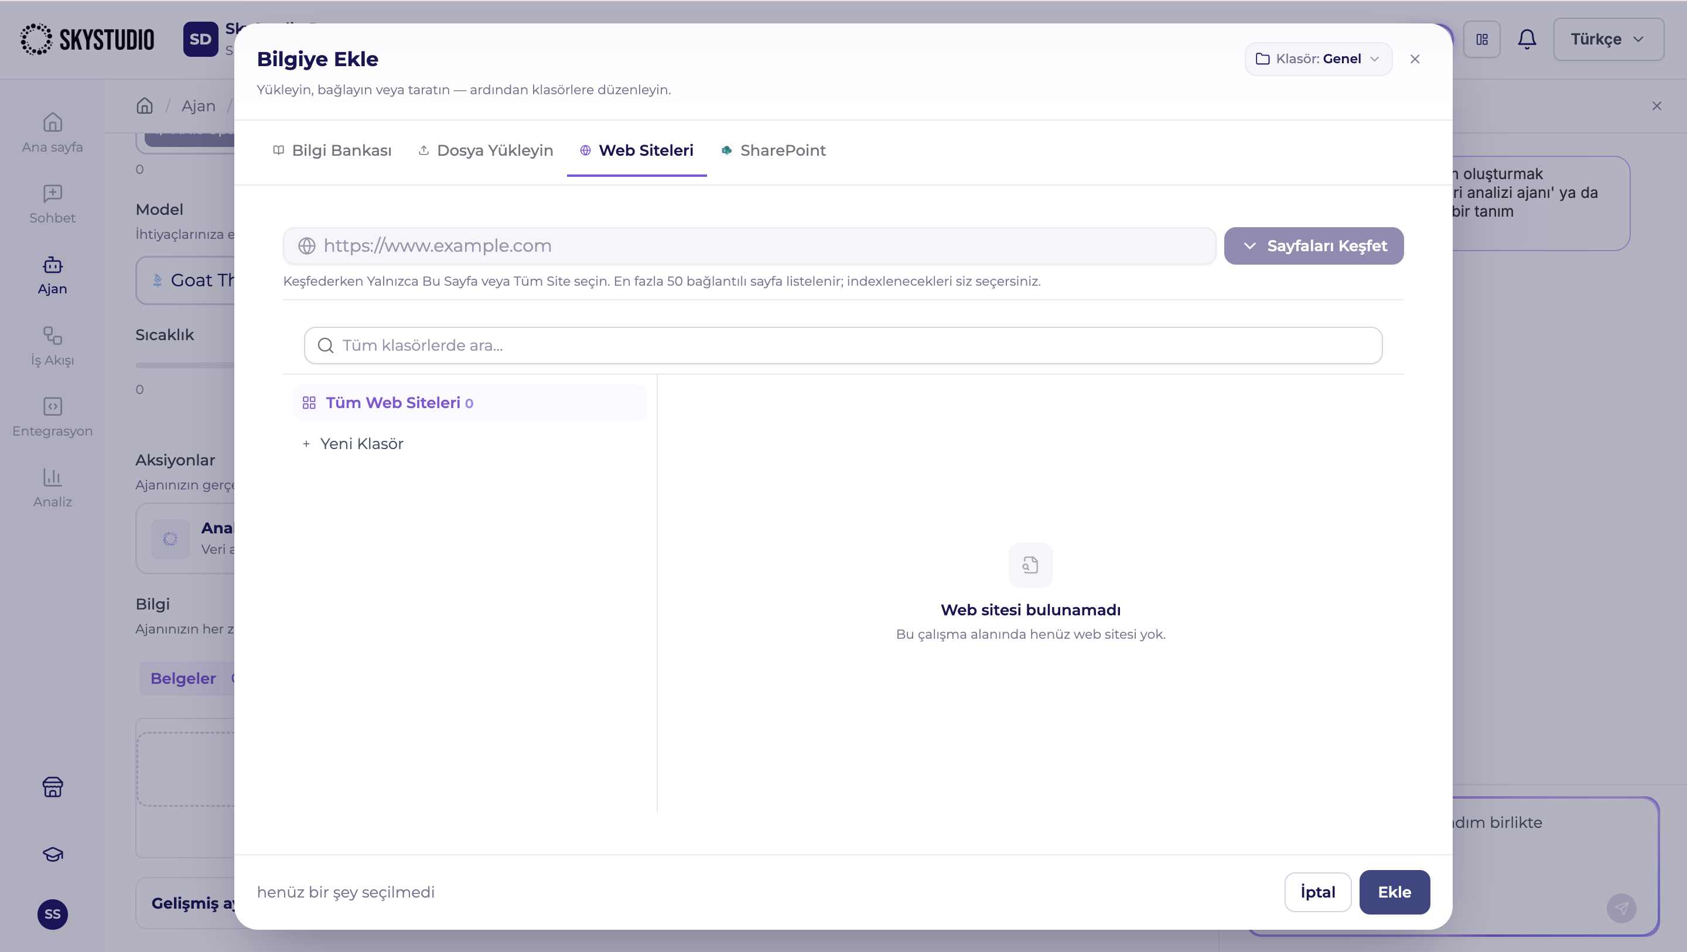Switch to the Bilgi Bankası tab

(x=332, y=150)
